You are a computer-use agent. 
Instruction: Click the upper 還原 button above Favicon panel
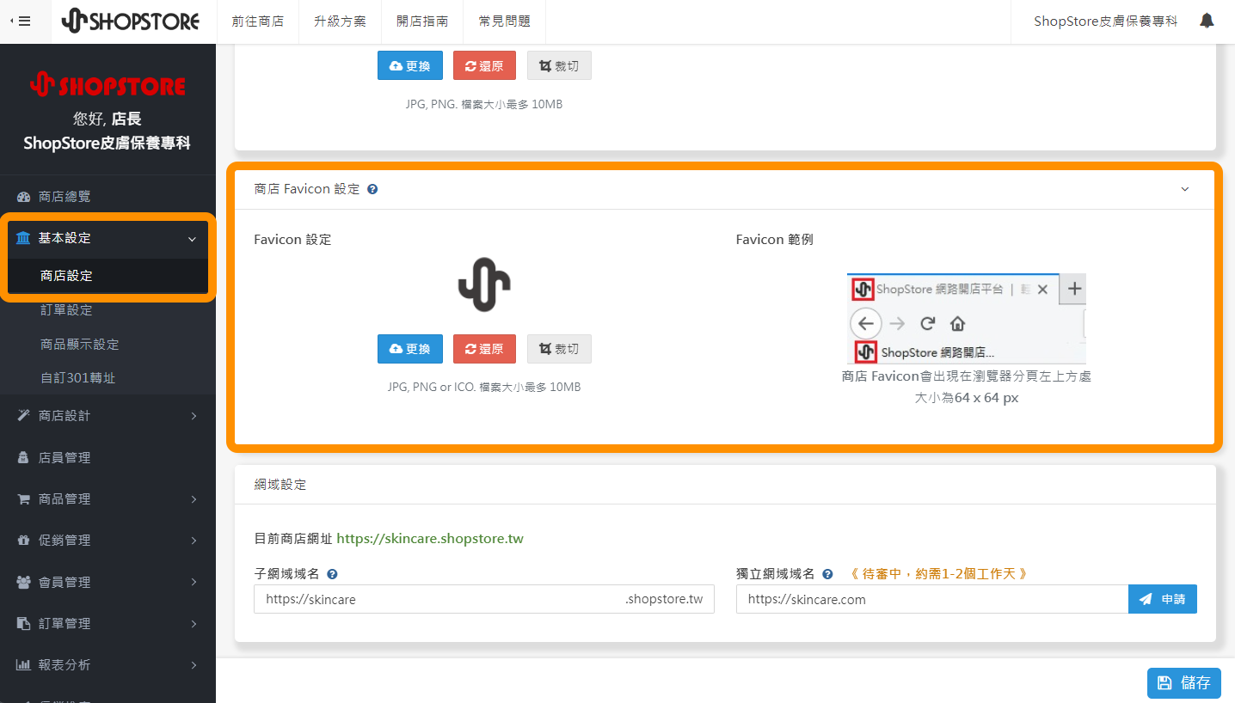point(484,65)
